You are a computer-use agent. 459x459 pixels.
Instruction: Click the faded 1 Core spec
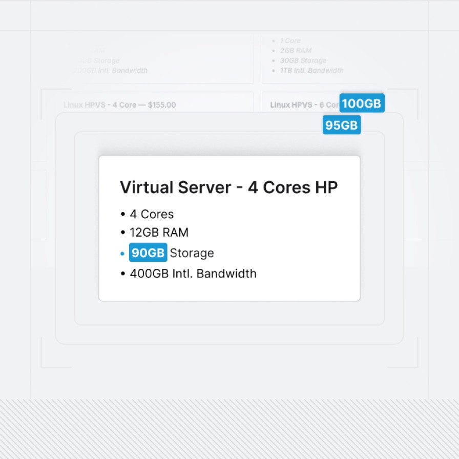pyautogui.click(x=290, y=40)
